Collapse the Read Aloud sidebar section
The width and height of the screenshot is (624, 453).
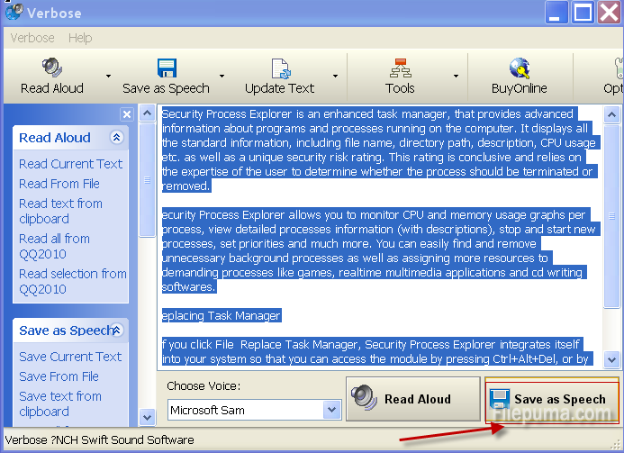[116, 138]
